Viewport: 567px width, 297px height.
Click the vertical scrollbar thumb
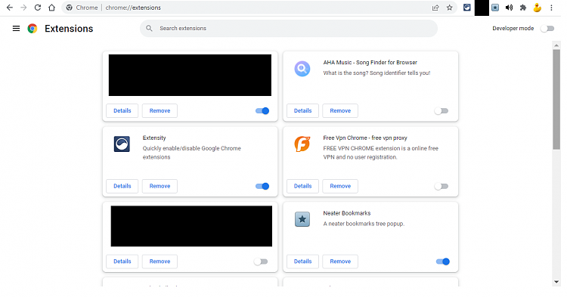click(556, 99)
